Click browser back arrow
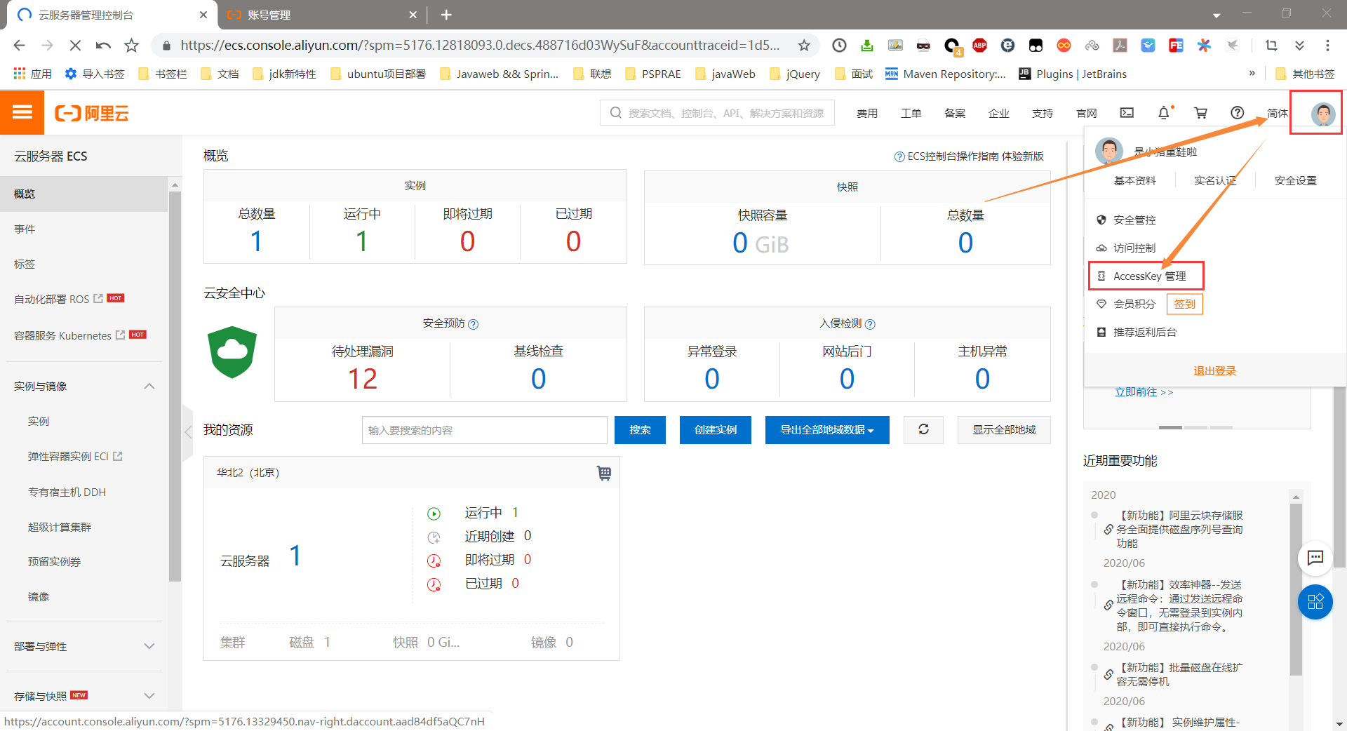This screenshot has height=731, width=1347. click(x=19, y=46)
